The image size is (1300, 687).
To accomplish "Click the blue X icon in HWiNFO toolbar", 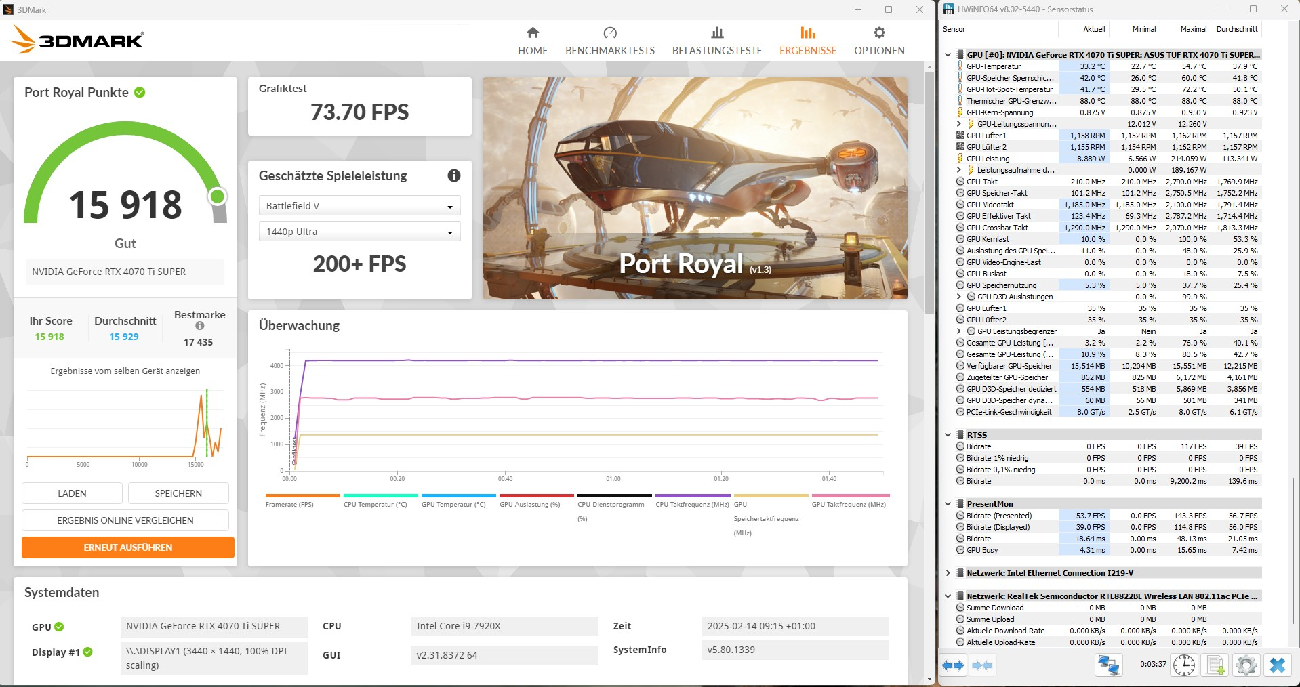I will 1278,665.
